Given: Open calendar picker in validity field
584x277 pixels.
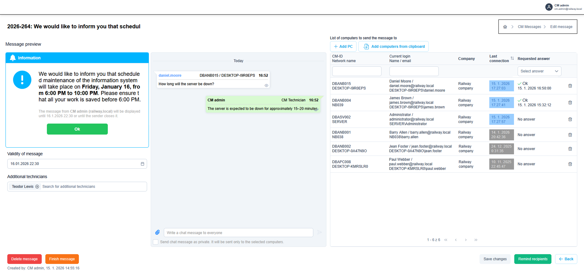Looking at the screenshot, I should coord(142,164).
